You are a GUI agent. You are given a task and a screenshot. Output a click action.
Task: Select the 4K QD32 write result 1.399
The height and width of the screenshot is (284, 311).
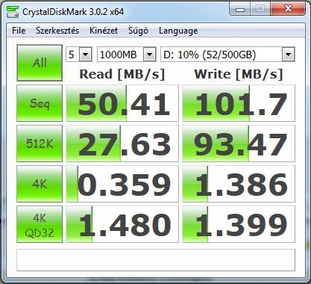tap(239, 224)
